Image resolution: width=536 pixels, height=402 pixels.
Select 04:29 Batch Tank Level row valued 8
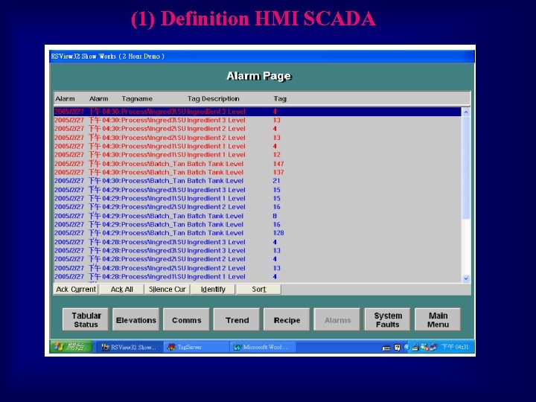(258, 216)
